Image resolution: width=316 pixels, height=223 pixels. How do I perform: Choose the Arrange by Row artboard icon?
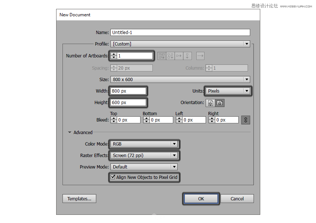[x=179, y=56]
